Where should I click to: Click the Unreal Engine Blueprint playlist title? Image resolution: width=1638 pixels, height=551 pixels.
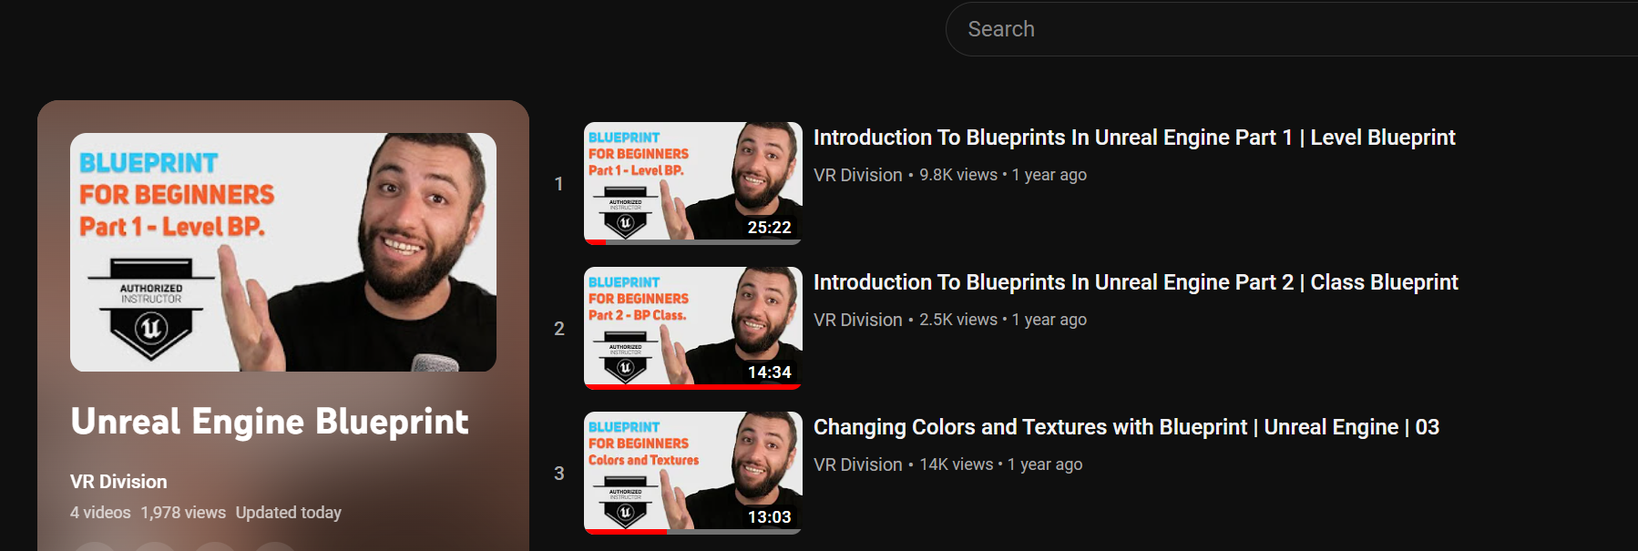[270, 422]
